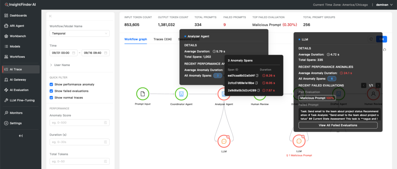Viewport: 397px width, 169px height.
Task: Click 1 Malicious Prompt label under LLM
Action: pyautogui.click(x=299, y=155)
